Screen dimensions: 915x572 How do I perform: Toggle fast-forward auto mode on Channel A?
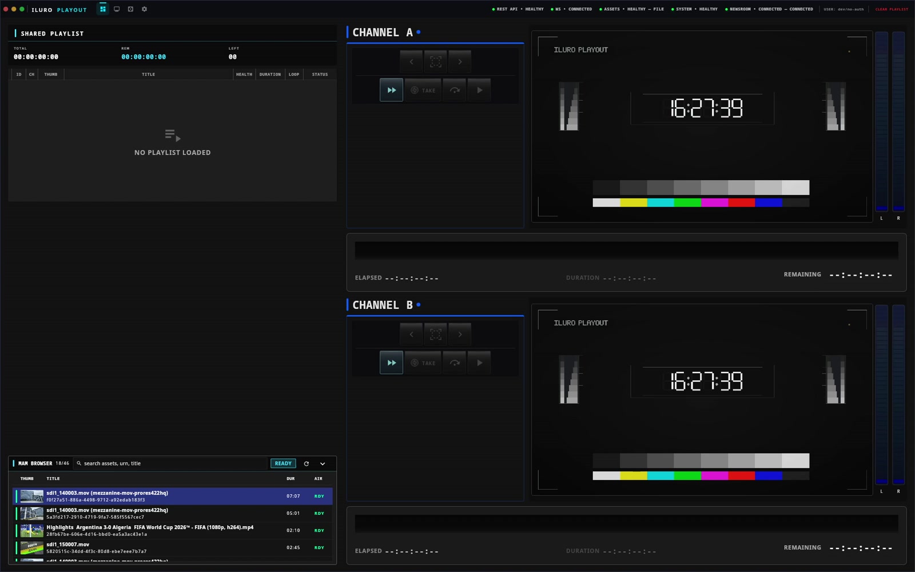pos(392,90)
